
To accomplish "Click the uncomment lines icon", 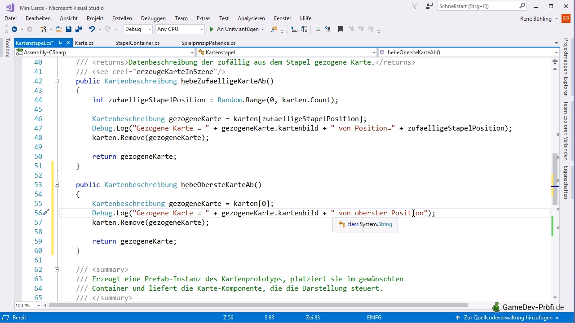I will (x=327, y=29).
